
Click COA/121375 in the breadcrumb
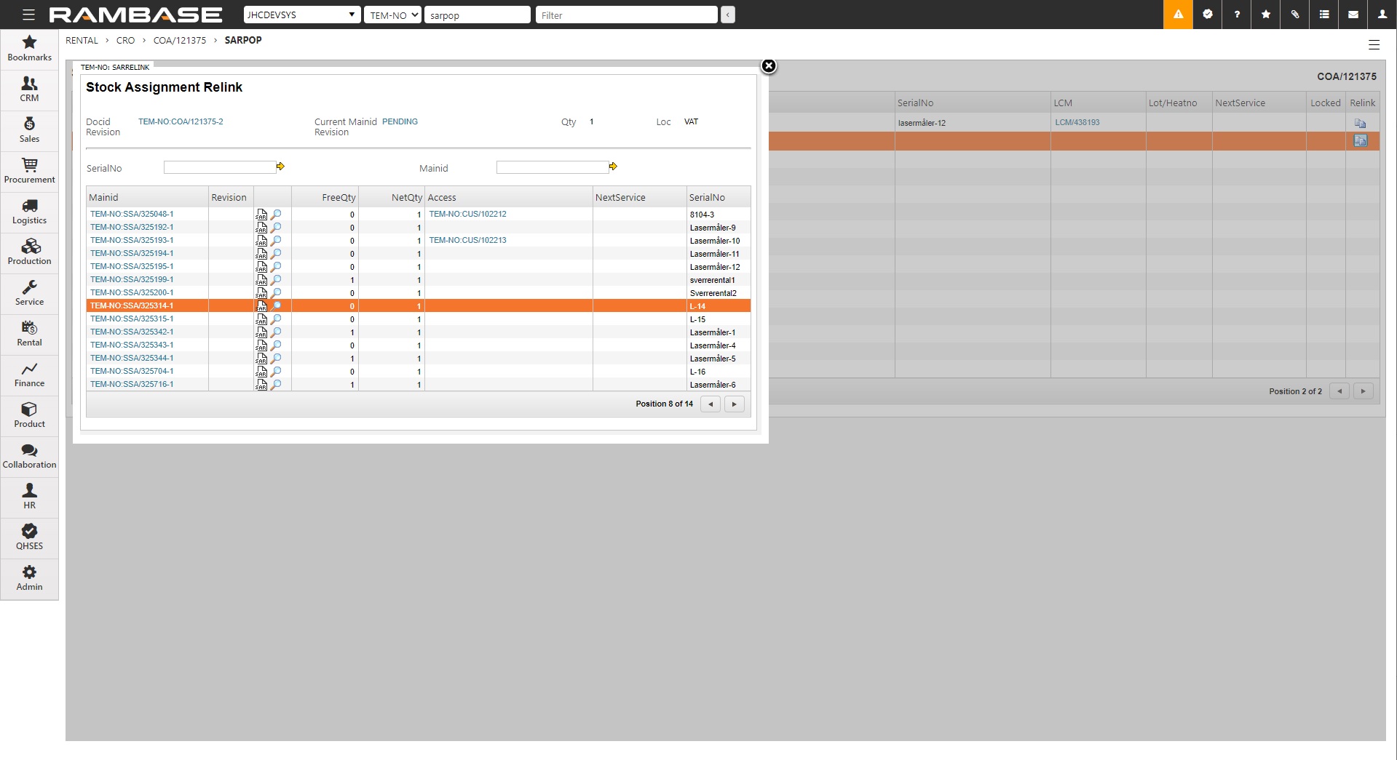[x=179, y=41]
